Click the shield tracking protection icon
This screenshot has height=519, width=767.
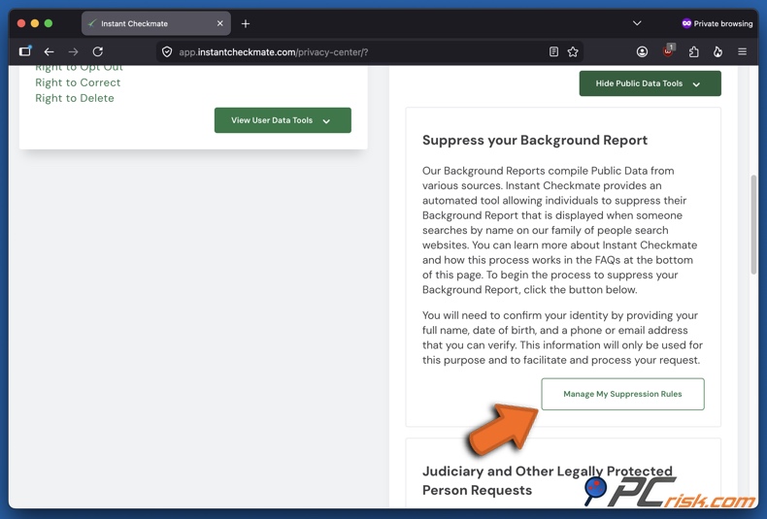[167, 51]
